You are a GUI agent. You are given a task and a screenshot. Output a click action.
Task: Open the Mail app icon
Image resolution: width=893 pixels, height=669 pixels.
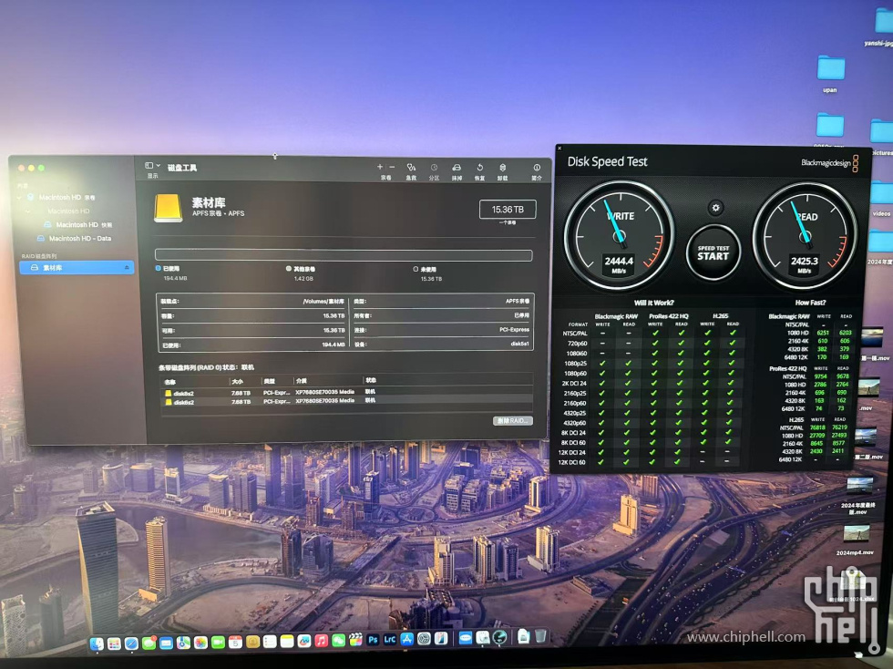coord(166,643)
